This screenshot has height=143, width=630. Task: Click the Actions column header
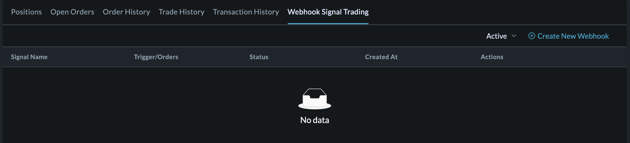(x=492, y=57)
